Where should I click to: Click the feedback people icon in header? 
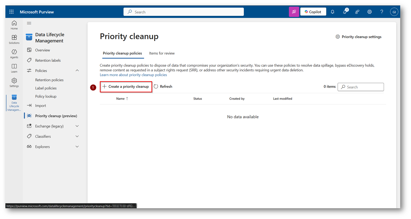(x=357, y=12)
